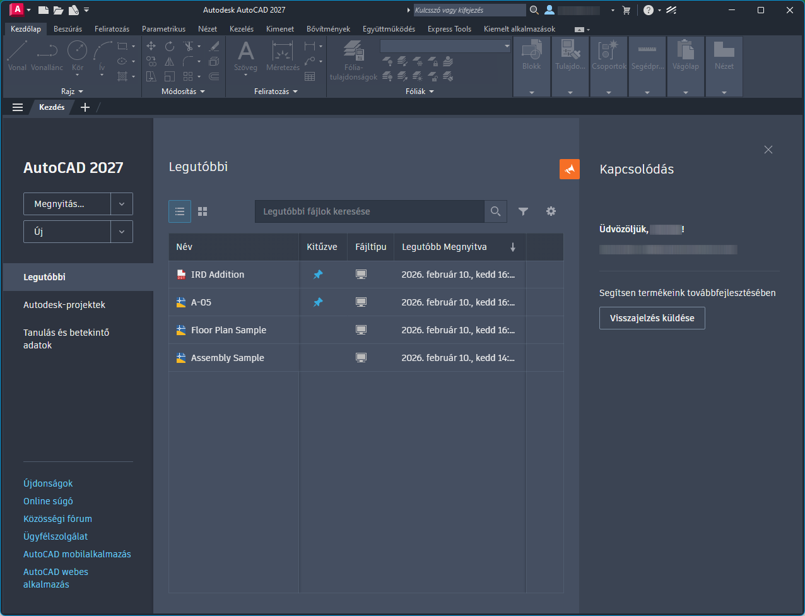
Task: Click the Rotate tool icon in Módosítás panel
Action: 170,46
